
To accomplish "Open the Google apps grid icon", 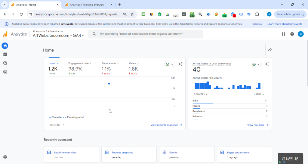I will click(283, 34).
